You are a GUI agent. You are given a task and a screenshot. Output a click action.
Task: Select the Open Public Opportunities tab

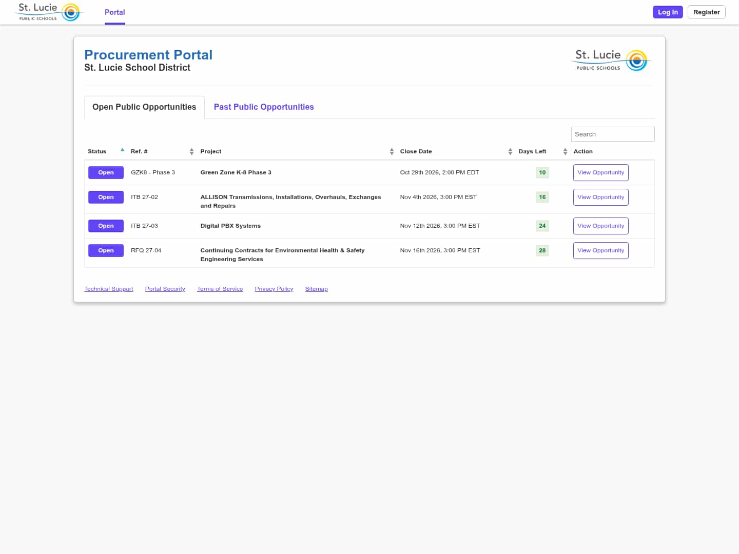[x=144, y=107]
